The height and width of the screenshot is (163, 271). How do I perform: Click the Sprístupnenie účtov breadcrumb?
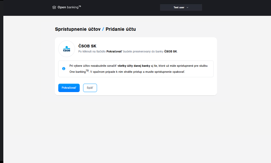[78, 29]
